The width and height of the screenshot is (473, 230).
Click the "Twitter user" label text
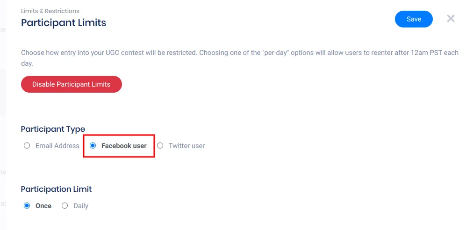(x=186, y=146)
